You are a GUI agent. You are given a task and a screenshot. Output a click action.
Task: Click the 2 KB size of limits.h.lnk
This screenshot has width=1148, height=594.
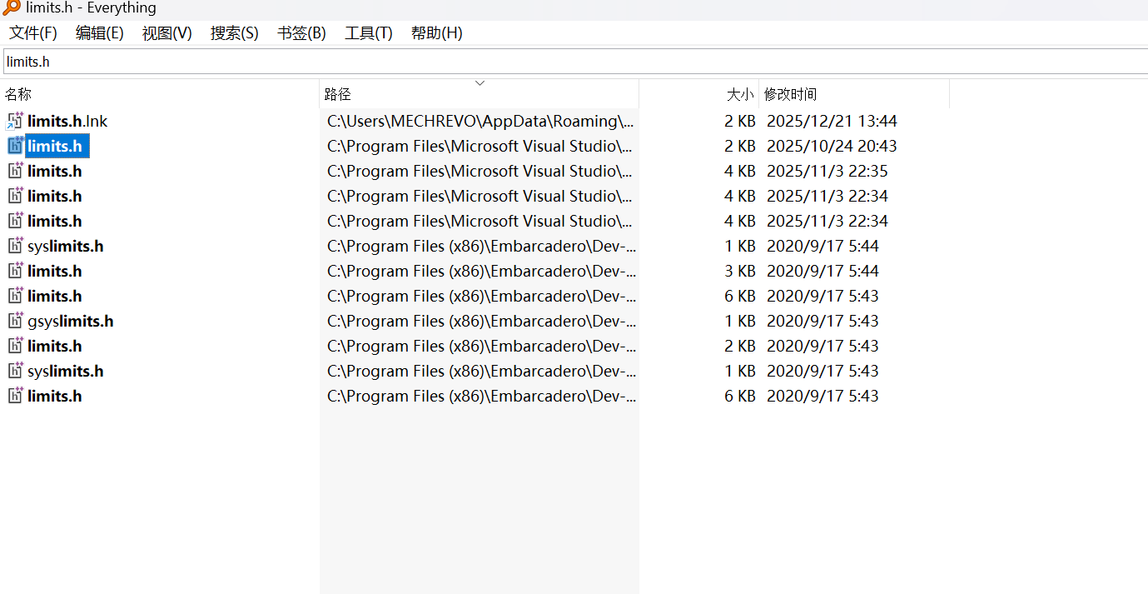pyautogui.click(x=740, y=121)
